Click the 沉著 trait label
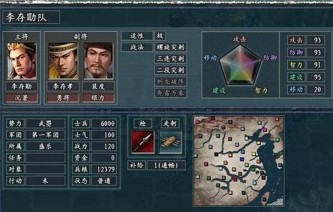The height and width of the screenshot is (212, 333). (x=21, y=98)
